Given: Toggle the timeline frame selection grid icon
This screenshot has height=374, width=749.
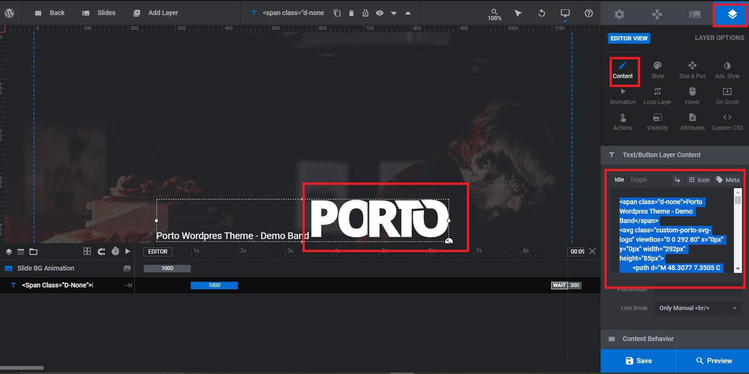Looking at the screenshot, I should tap(87, 252).
